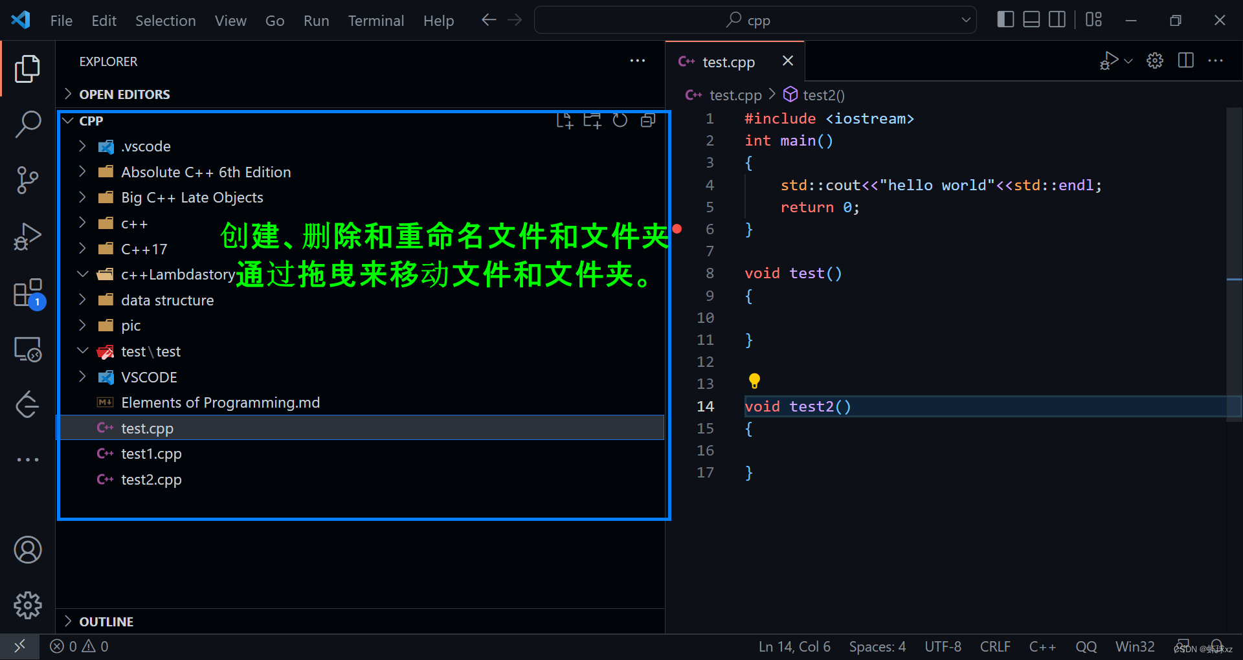Close the test.cpp tab
The width and height of the screenshot is (1243, 660).
pos(788,61)
